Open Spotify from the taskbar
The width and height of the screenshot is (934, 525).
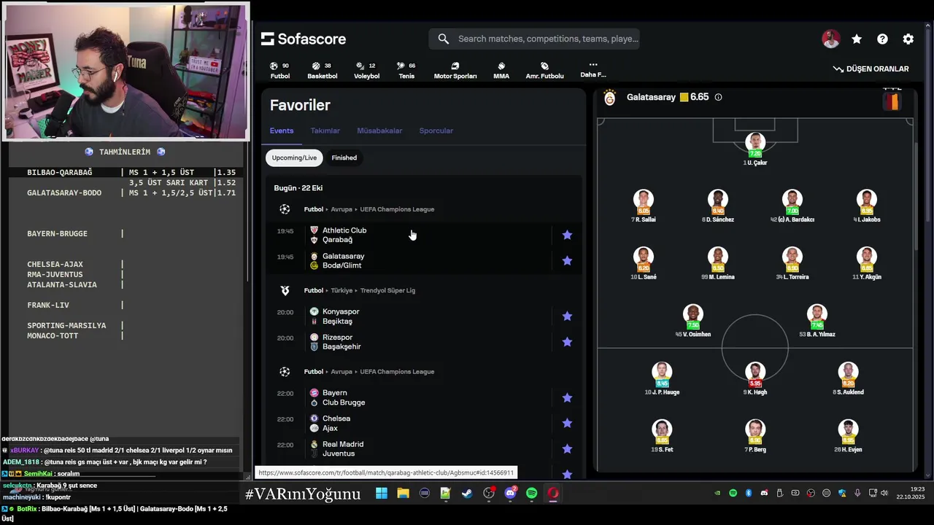coord(532,494)
